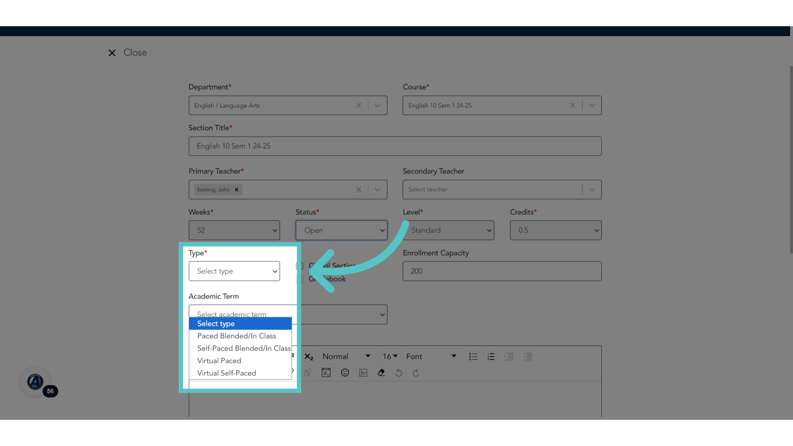Open the Type select box
This screenshot has height=446, width=793.
pos(234,271)
